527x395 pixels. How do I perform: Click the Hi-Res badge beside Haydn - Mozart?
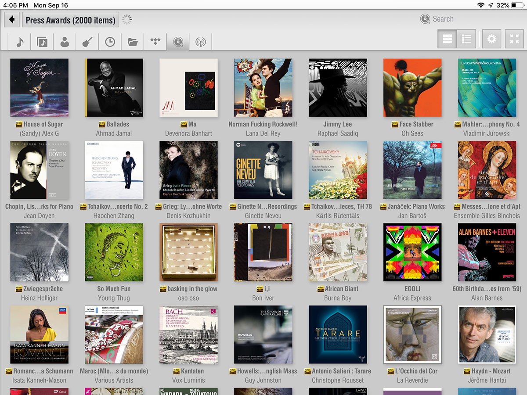coord(468,371)
